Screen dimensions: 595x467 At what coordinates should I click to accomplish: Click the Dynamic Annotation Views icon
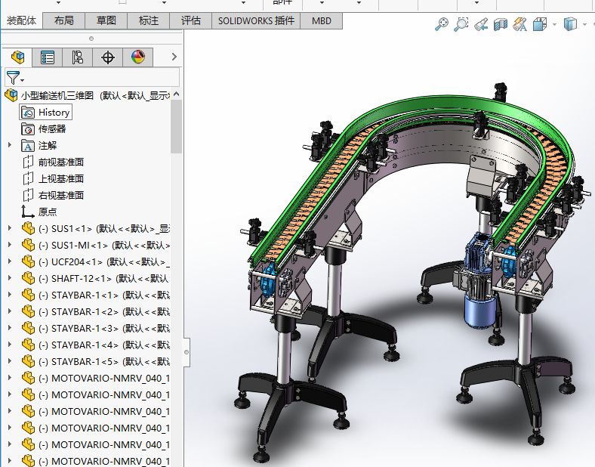click(x=519, y=24)
